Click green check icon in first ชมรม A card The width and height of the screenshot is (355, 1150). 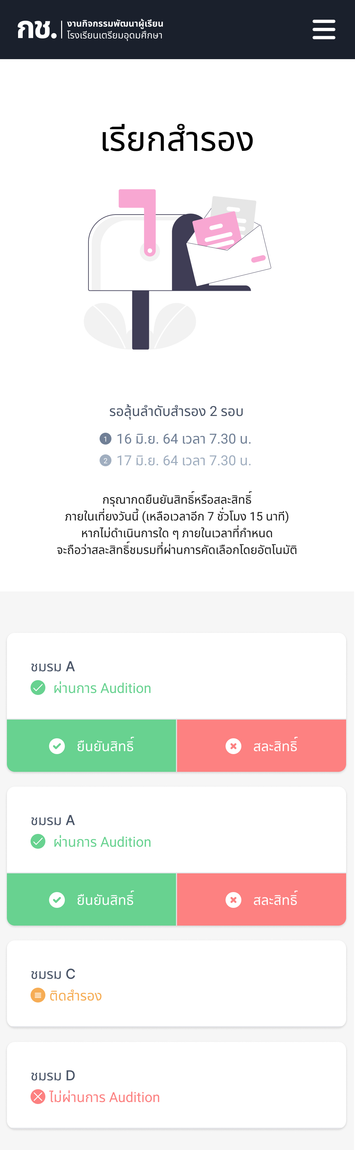click(38, 688)
